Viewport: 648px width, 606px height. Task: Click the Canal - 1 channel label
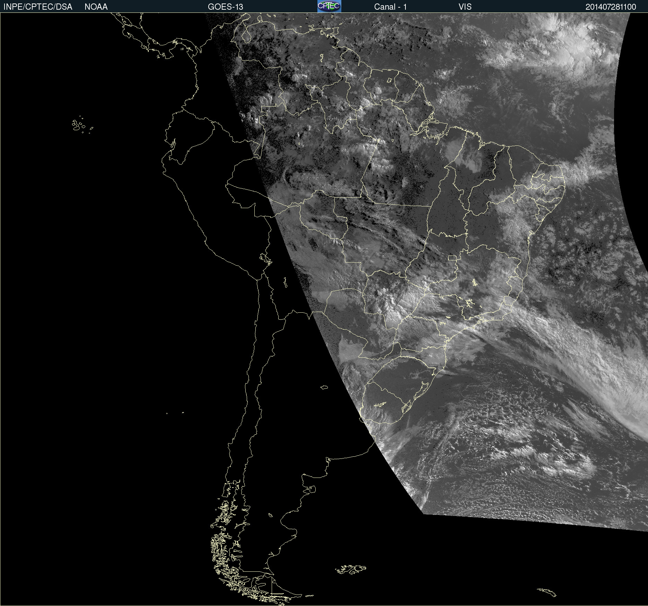tap(391, 7)
